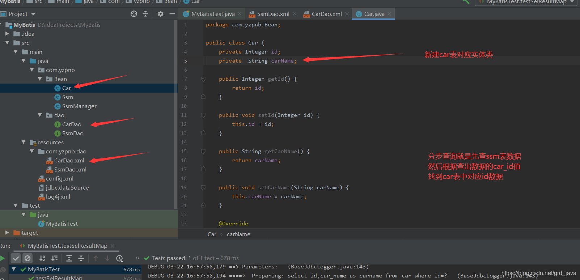This screenshot has height=280, width=580.
Task: Click line number 12 in gutter
Action: pyautogui.click(x=184, y=124)
